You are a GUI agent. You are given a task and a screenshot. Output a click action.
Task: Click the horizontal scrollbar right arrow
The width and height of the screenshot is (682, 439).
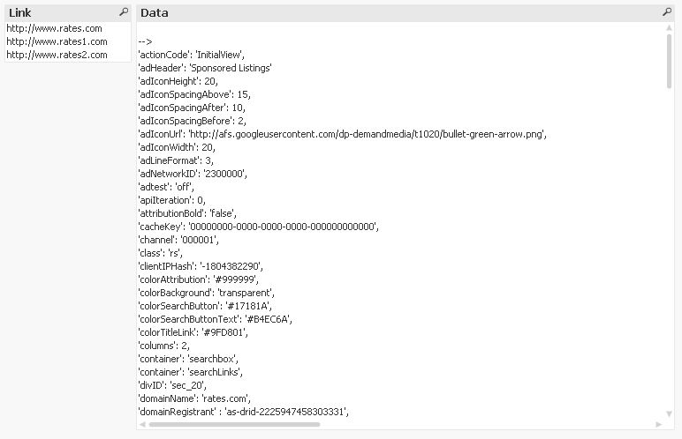(658, 424)
